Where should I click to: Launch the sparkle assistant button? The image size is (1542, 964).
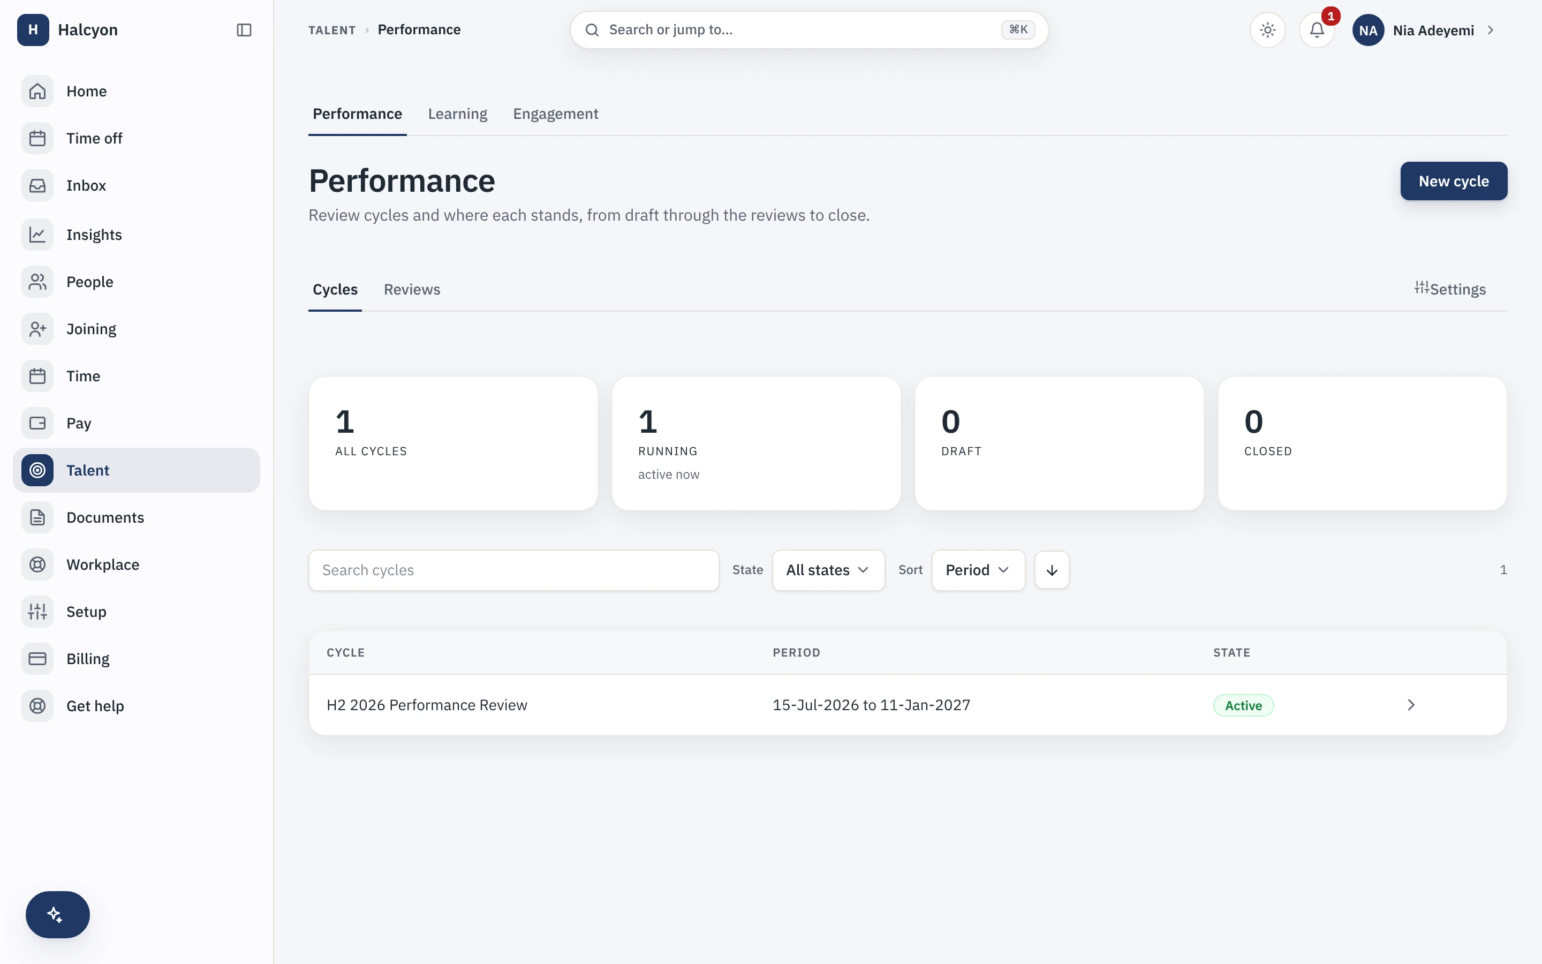tap(57, 914)
